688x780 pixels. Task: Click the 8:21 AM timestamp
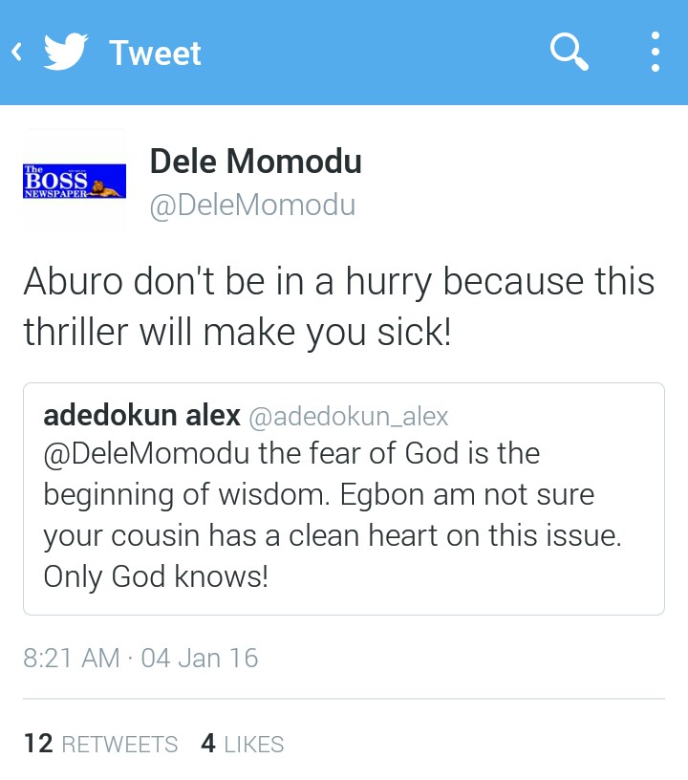tap(72, 659)
